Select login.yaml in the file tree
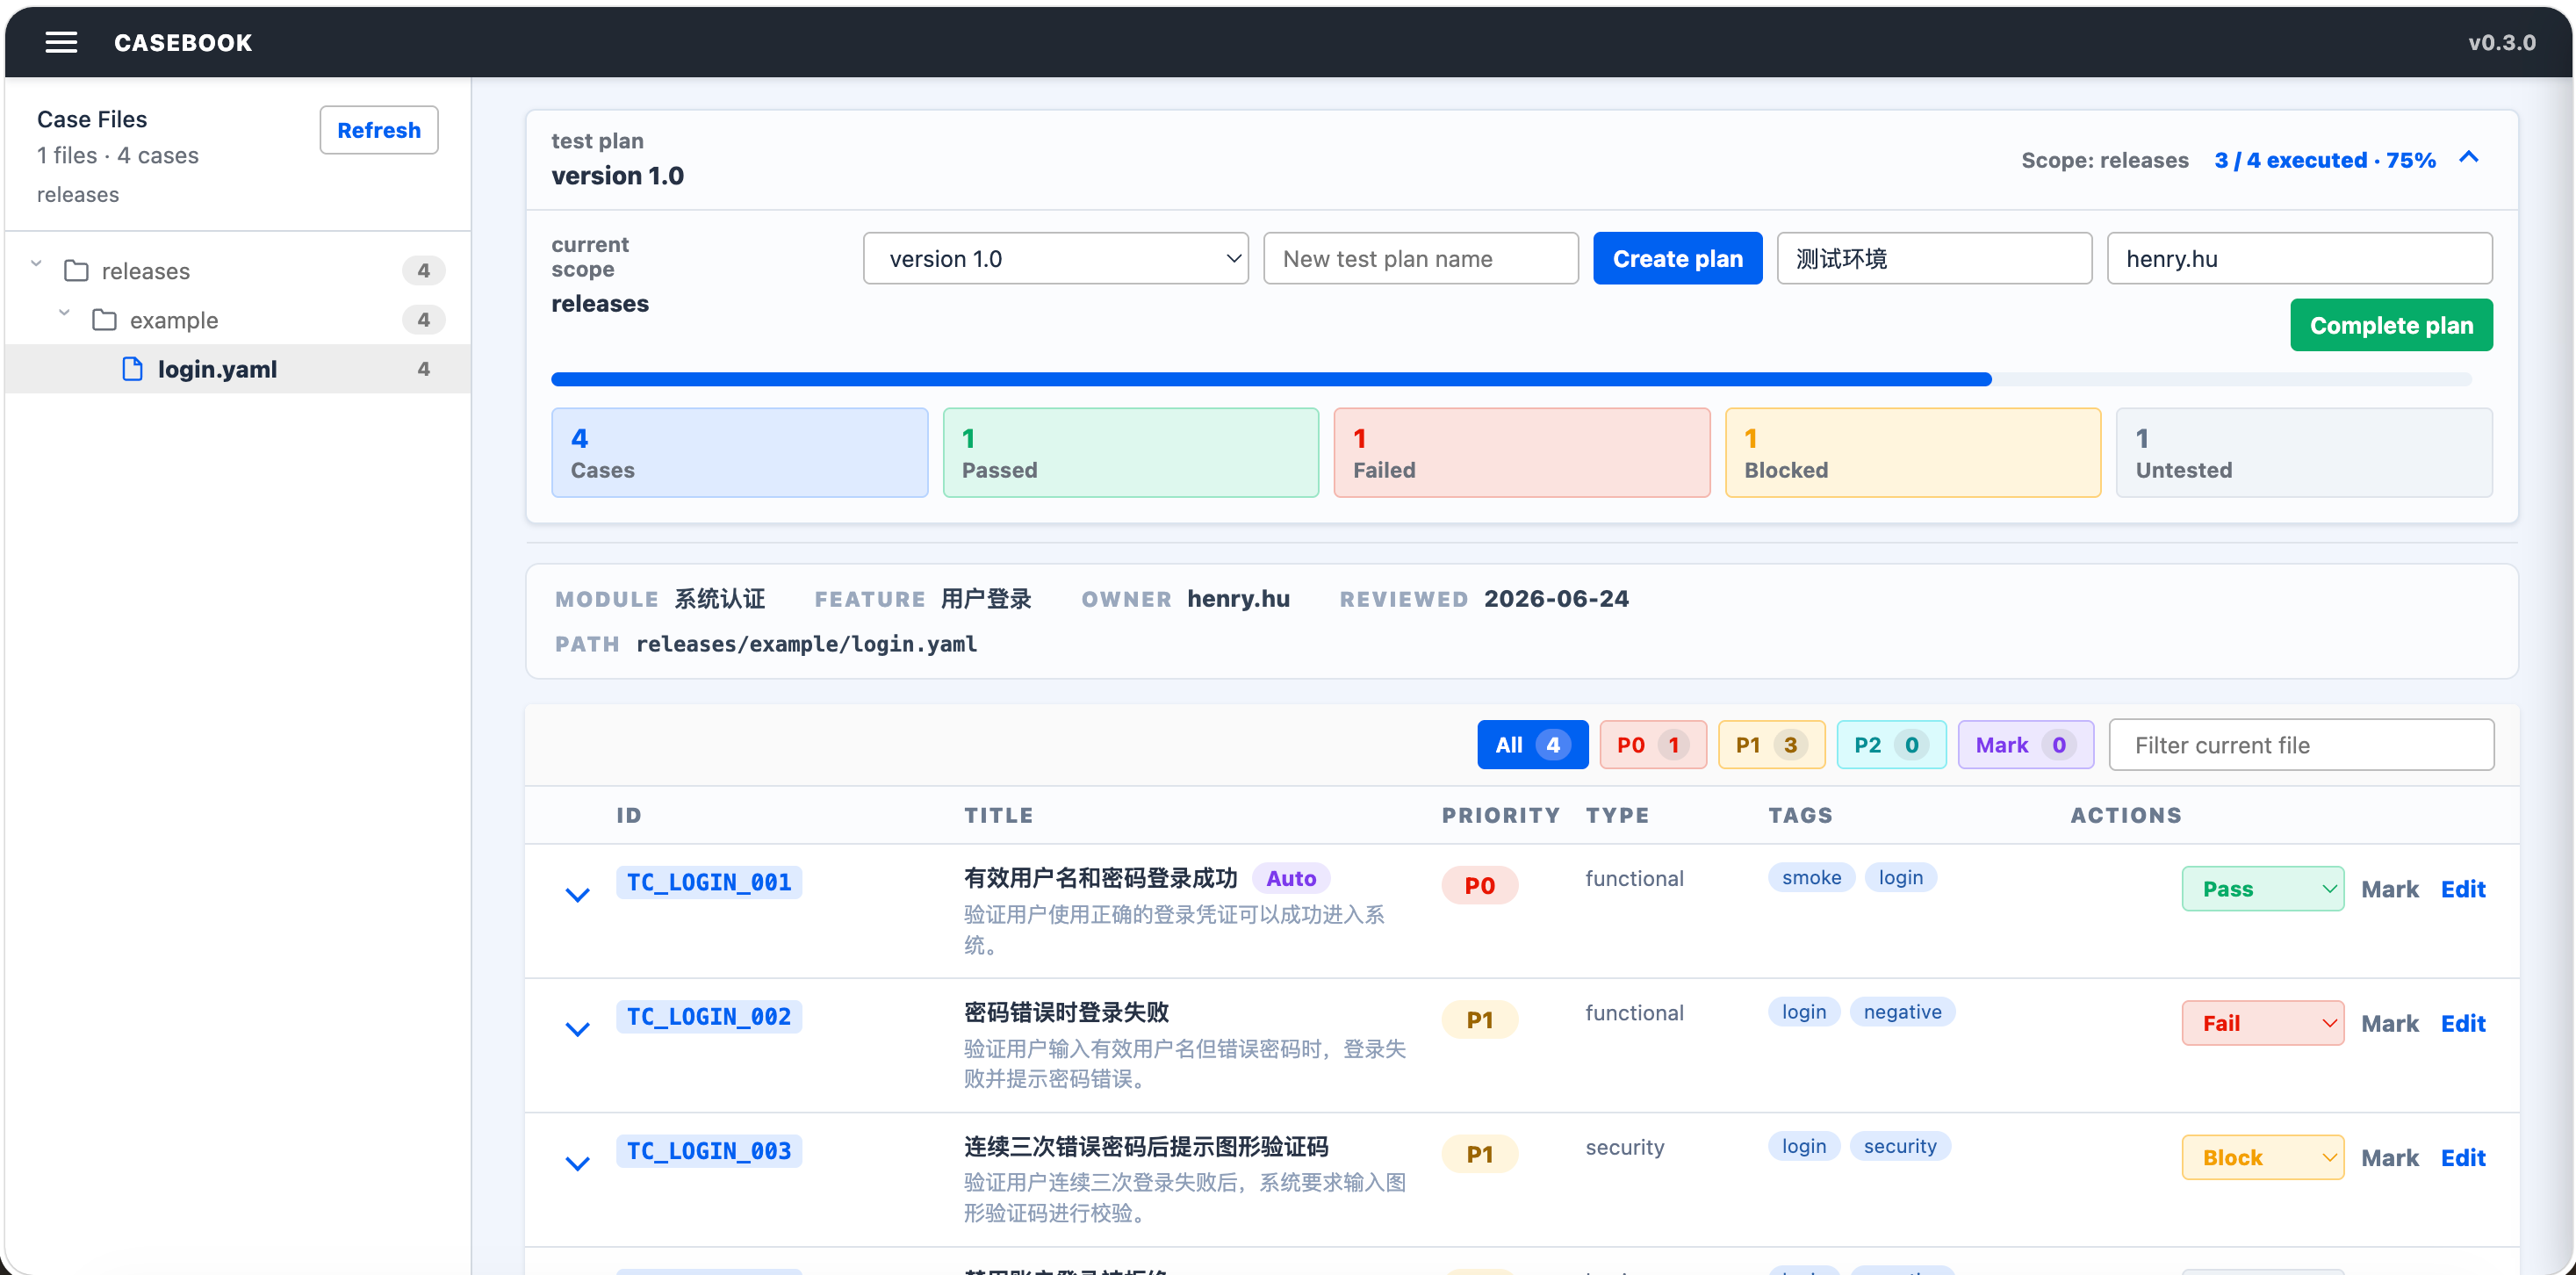Screen dimensions: 2576x1275 click(238, 369)
